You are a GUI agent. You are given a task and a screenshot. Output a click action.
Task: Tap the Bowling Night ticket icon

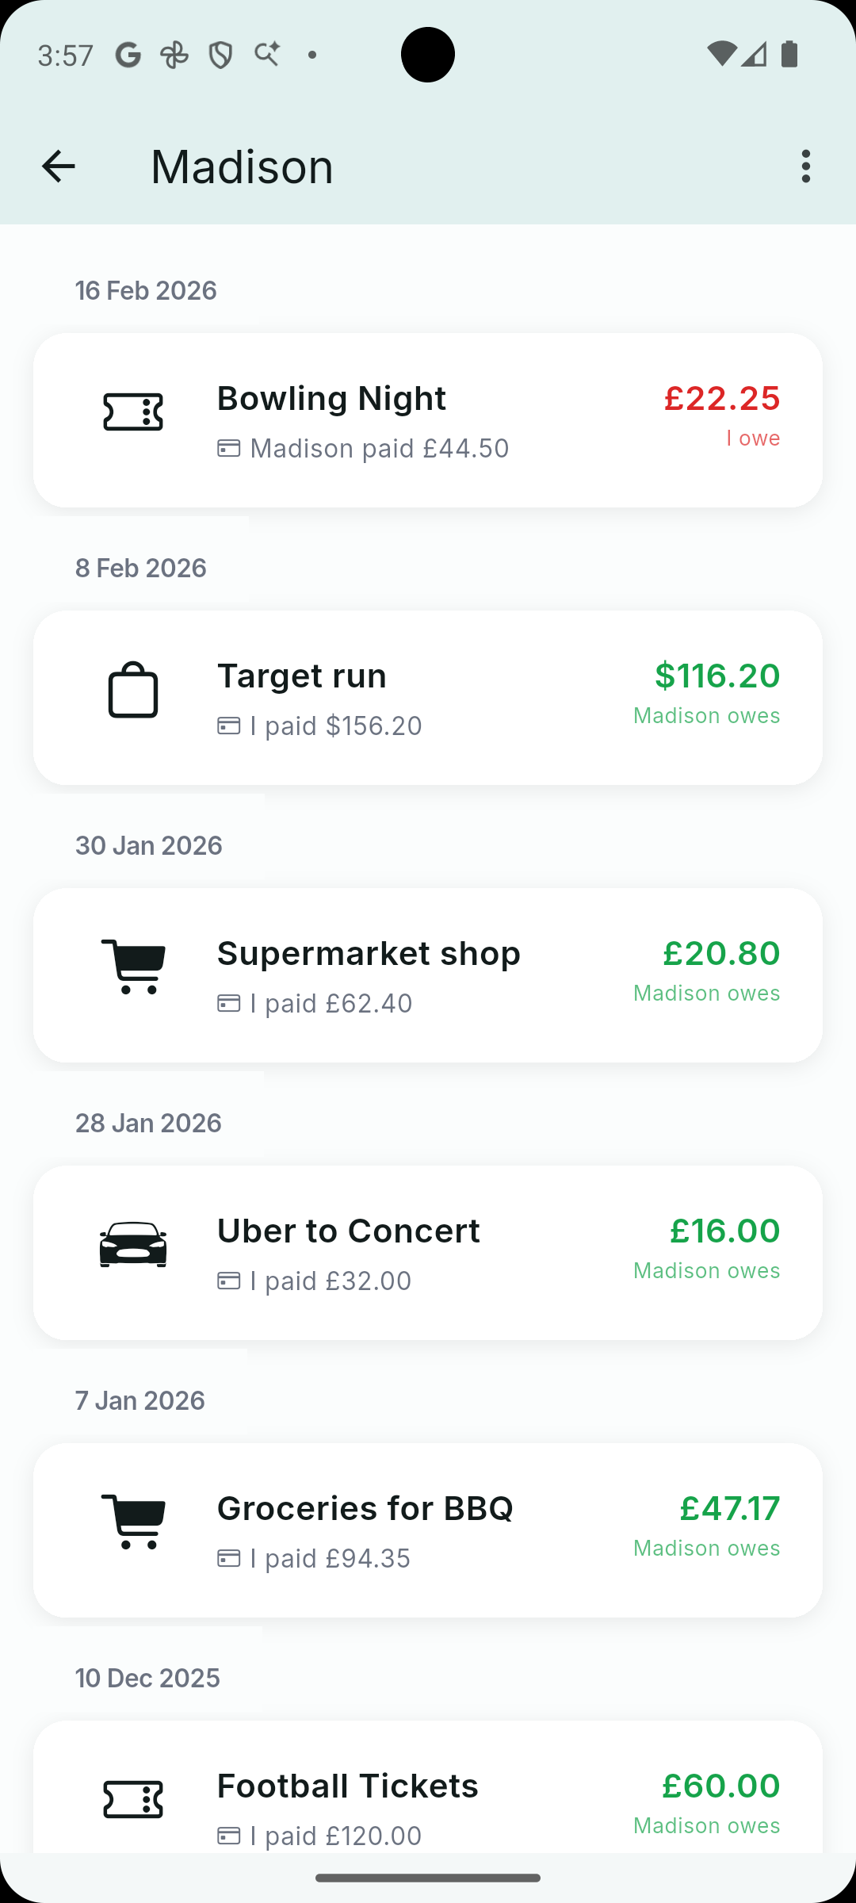point(133,412)
